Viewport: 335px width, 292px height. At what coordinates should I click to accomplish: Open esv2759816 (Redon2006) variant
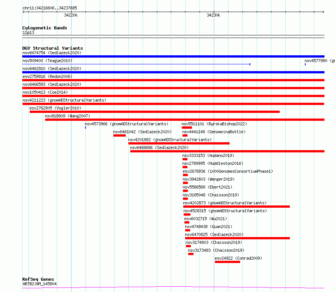(x=47, y=76)
